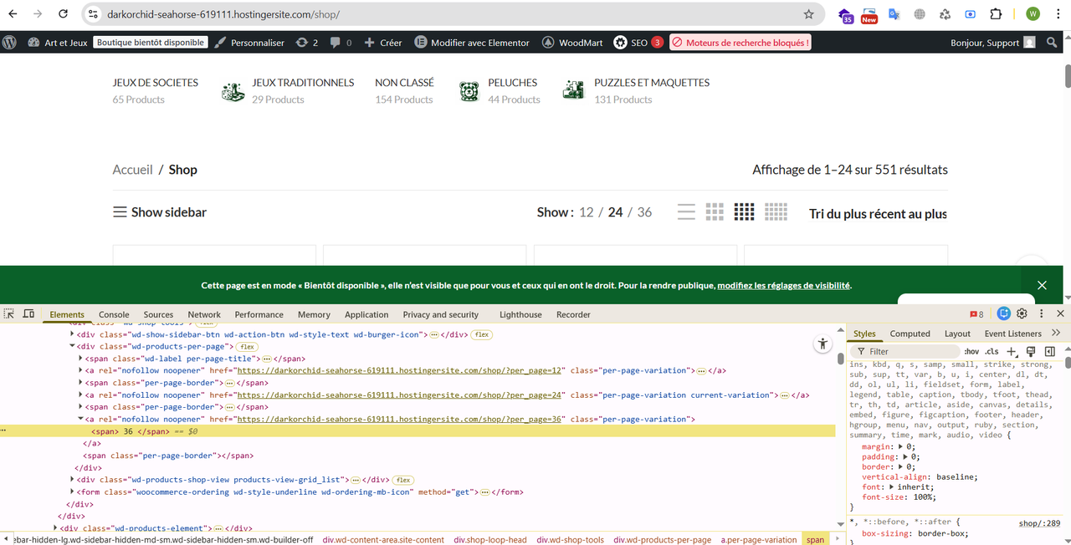Open the Google Translate extension icon

pos(894,14)
